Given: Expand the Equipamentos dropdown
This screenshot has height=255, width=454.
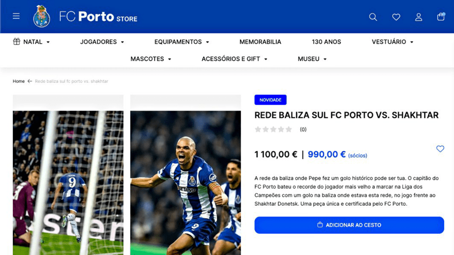Looking at the screenshot, I should click(x=182, y=42).
